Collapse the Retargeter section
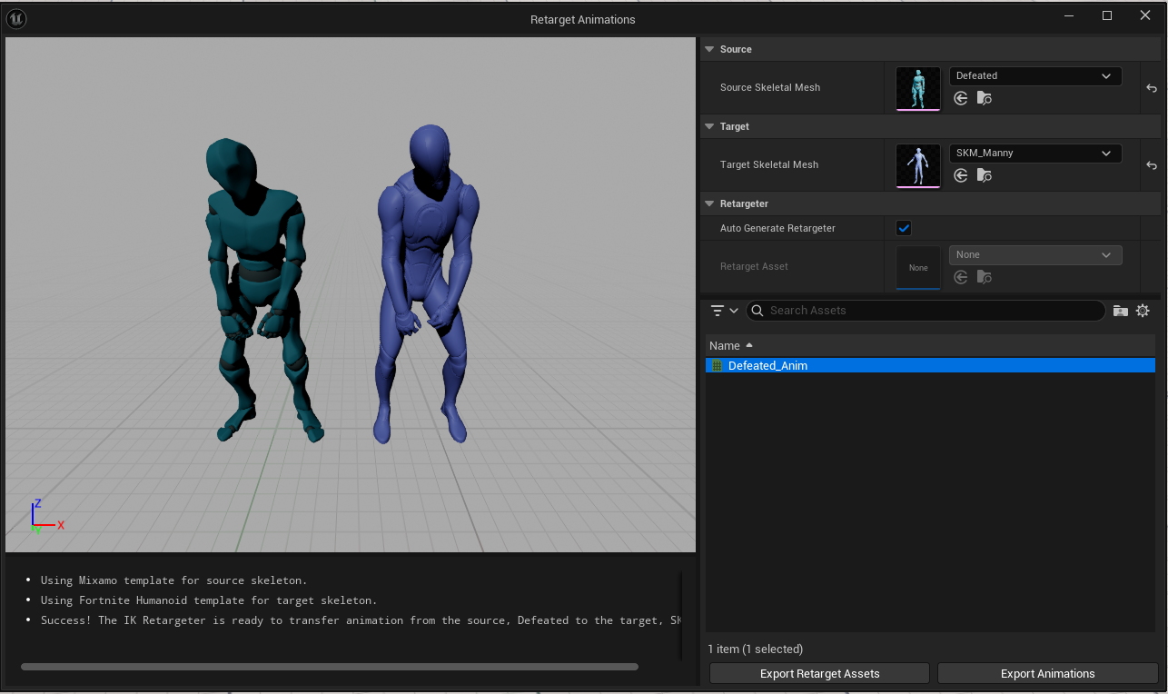Viewport: 1168px width, 694px height. [709, 203]
